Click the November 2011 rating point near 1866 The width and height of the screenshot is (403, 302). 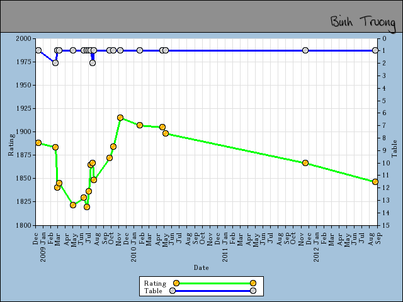coord(305,163)
